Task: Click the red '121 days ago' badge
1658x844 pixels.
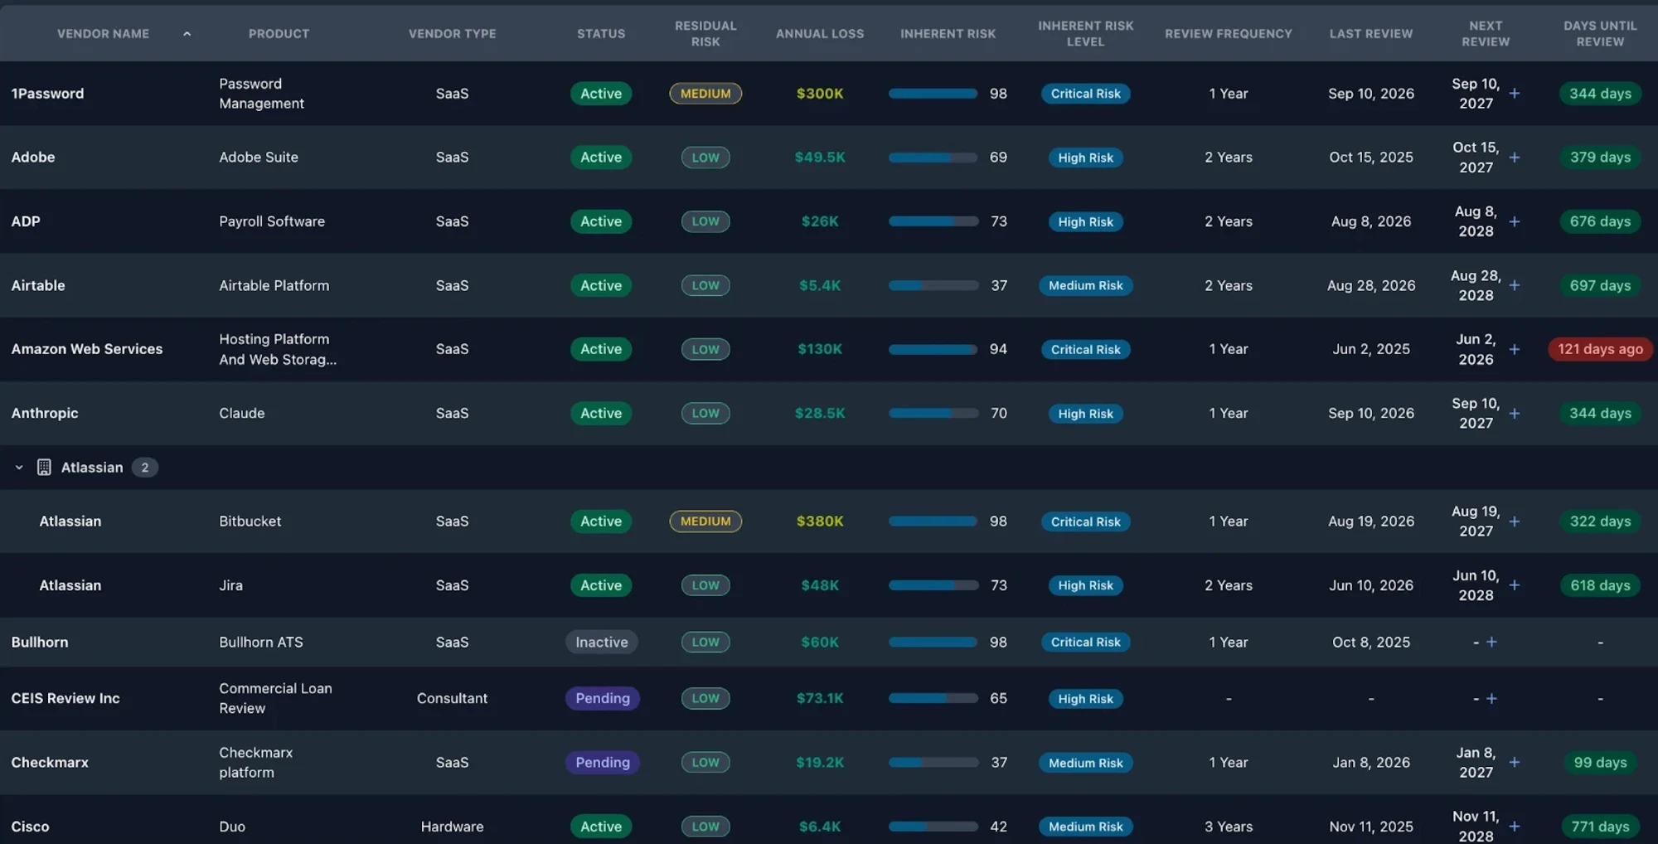Action: (1600, 349)
